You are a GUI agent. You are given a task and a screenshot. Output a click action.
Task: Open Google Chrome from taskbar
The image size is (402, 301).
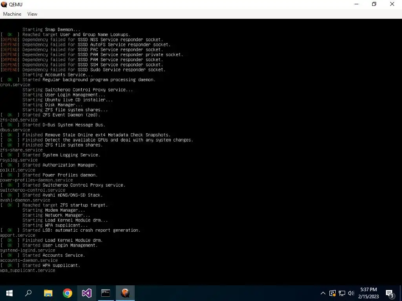click(x=68, y=293)
